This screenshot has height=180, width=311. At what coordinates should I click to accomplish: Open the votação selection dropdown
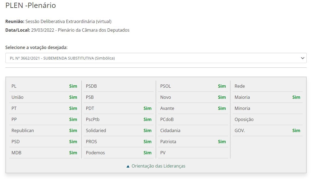point(156,58)
